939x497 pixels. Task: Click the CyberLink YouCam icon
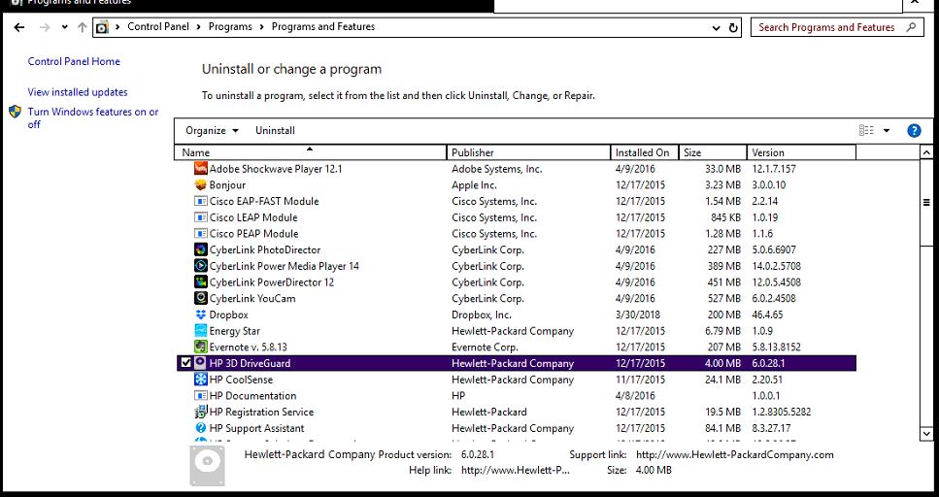201,298
